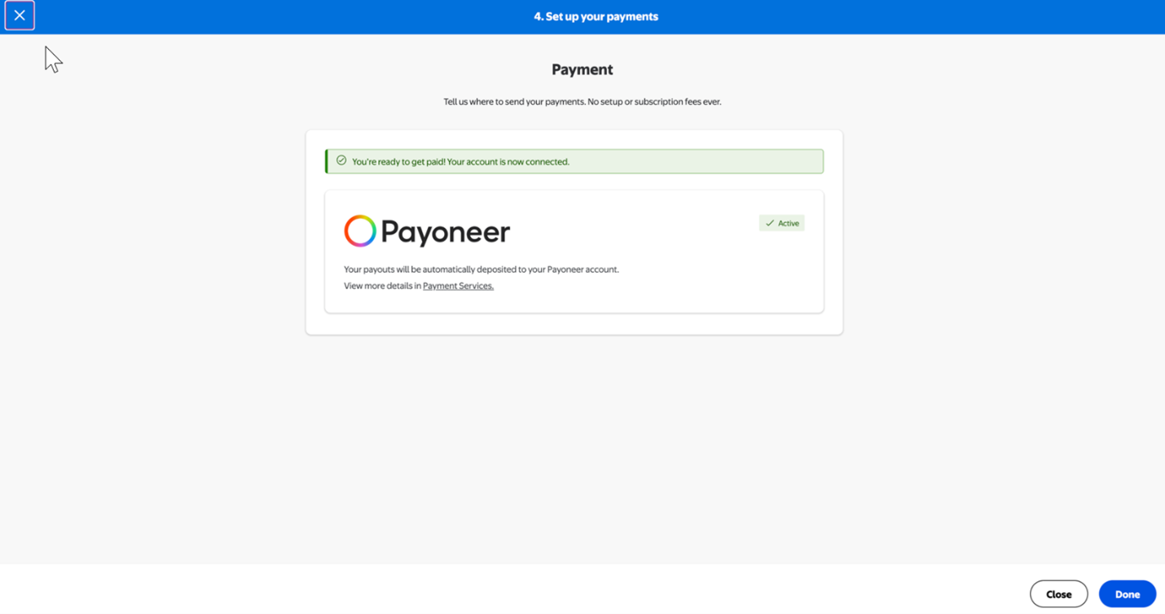Click the empty blue header bar area
This screenshot has width=1165, height=614.
[x=896, y=16]
